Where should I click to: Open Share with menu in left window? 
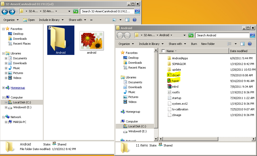point(77,20)
